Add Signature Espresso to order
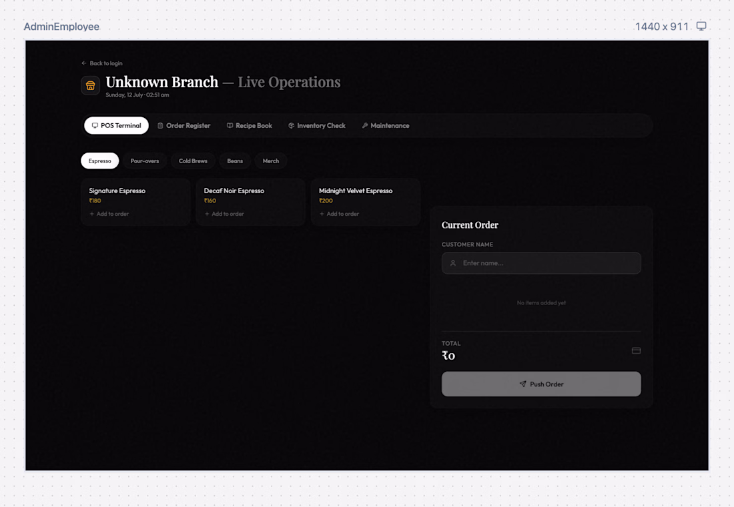Image resolution: width=734 pixels, height=507 pixels. coord(109,214)
